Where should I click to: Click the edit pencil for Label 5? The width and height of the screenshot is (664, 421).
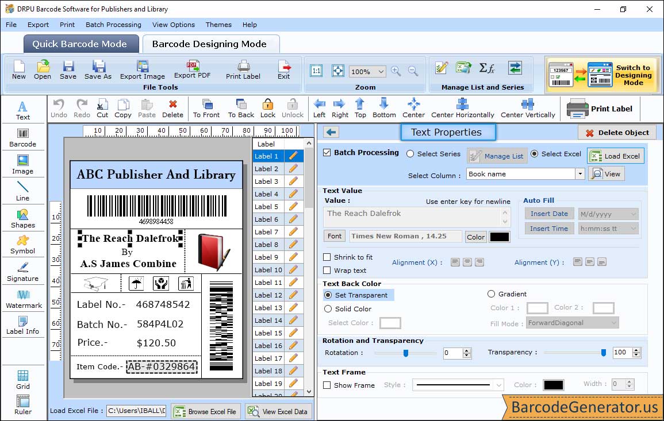(293, 207)
